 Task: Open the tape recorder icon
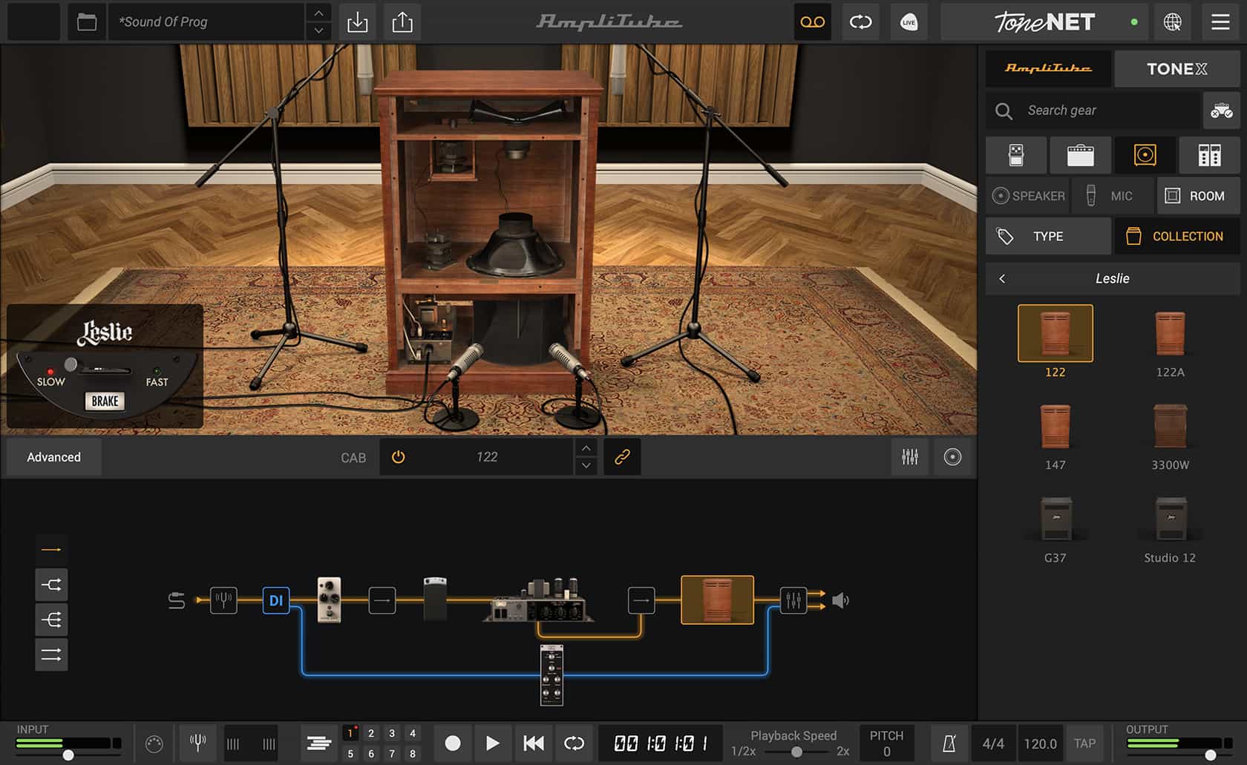(812, 22)
